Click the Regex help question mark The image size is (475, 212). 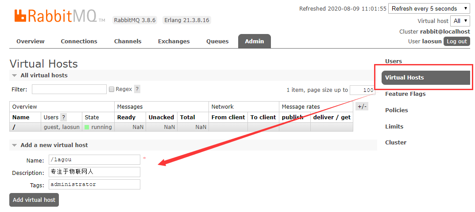coord(137,89)
